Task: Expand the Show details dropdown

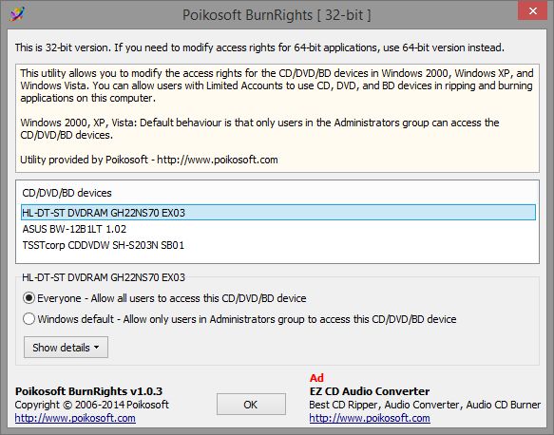Action: pos(66,347)
